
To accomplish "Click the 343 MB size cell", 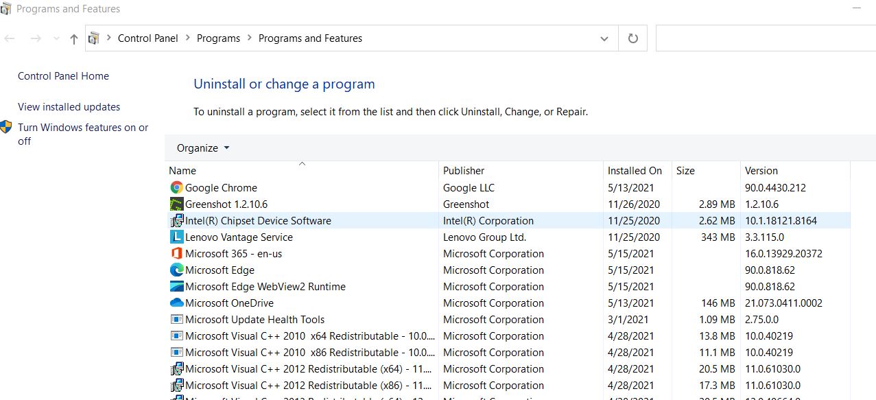I will [718, 237].
